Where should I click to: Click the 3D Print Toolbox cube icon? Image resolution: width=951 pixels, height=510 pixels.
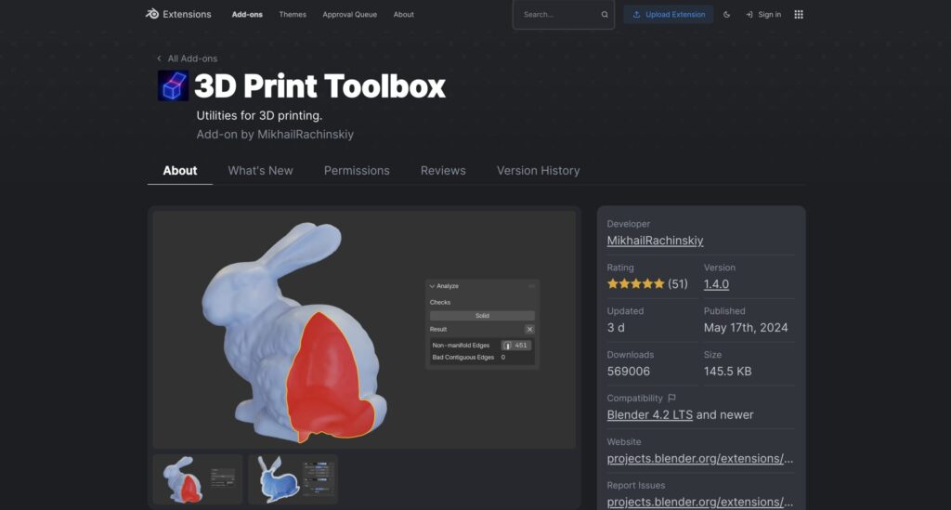(x=173, y=85)
